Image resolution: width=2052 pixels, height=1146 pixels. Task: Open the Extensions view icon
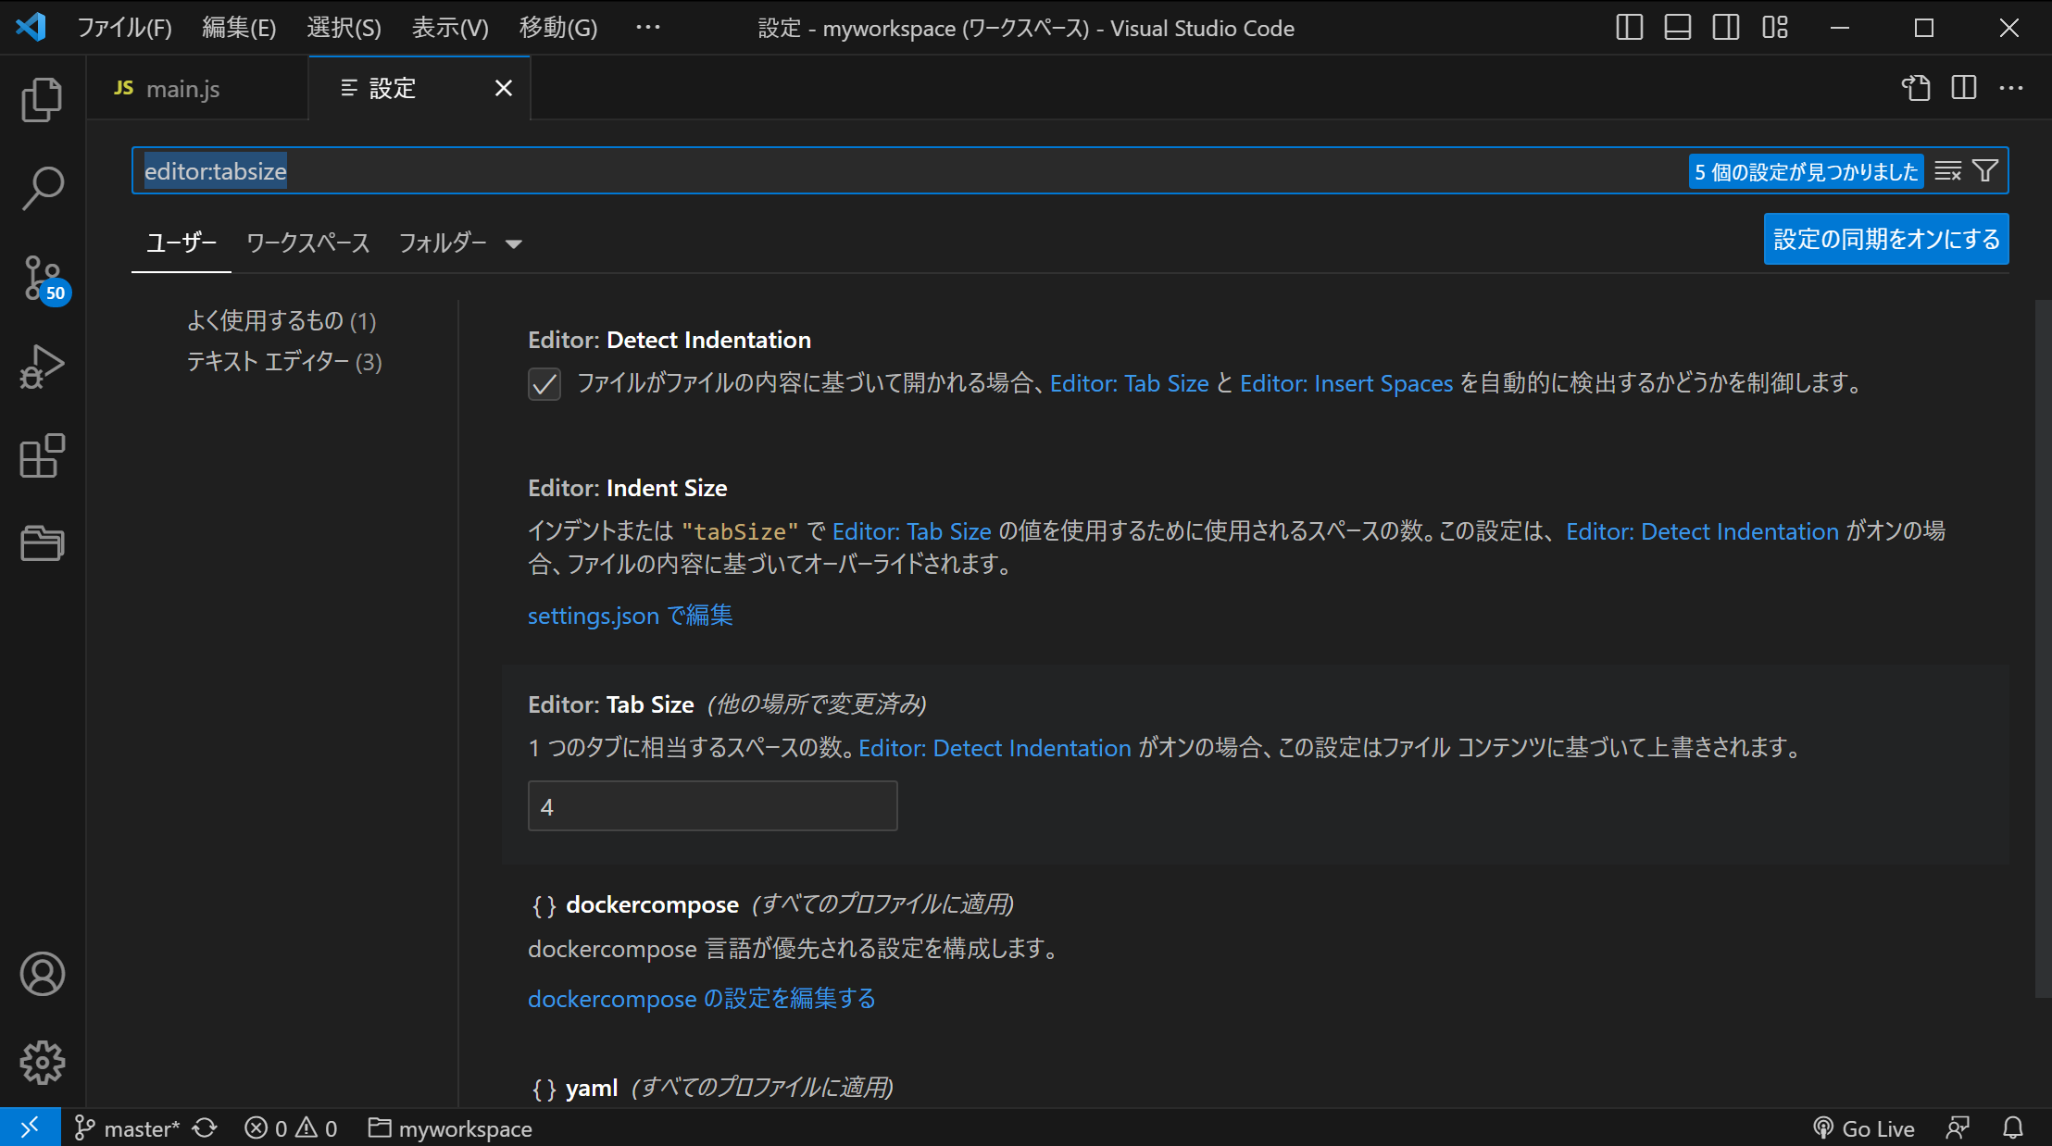click(x=43, y=455)
